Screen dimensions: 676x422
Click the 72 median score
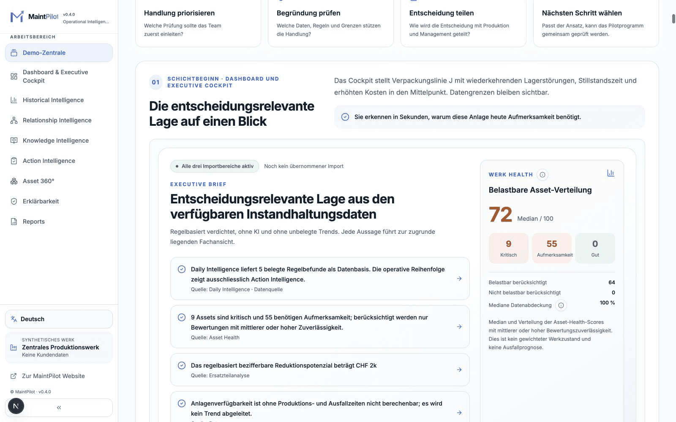click(501, 214)
